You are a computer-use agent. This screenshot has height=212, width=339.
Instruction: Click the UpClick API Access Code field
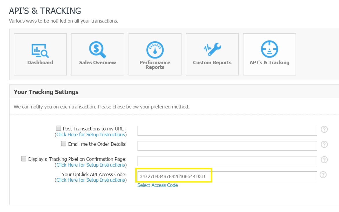227,176
